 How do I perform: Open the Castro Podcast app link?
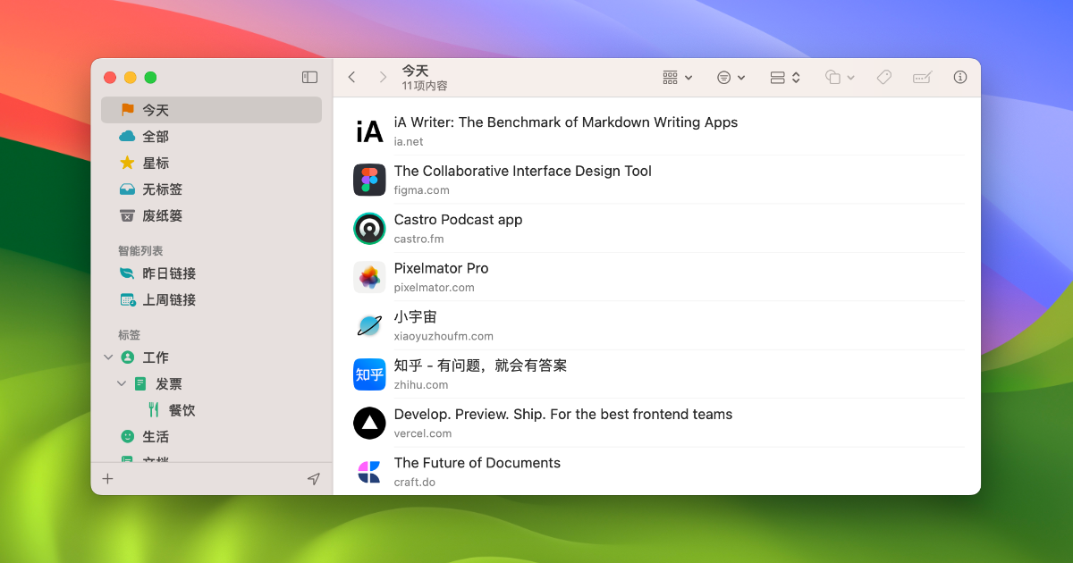pyautogui.click(x=458, y=220)
